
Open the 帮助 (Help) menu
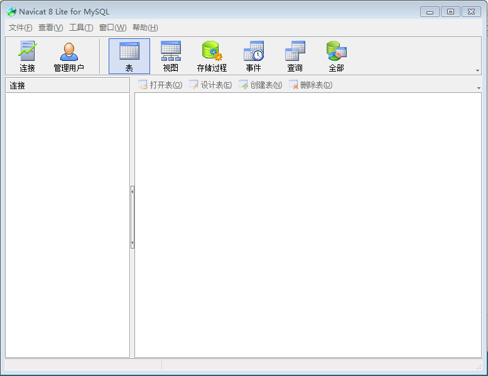coord(145,28)
